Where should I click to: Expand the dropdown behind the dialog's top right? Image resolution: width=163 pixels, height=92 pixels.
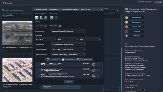click(x=118, y=11)
